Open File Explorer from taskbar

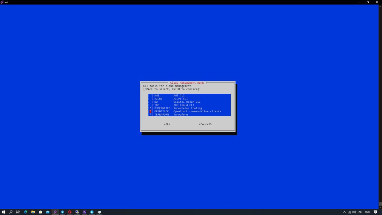click(33, 212)
